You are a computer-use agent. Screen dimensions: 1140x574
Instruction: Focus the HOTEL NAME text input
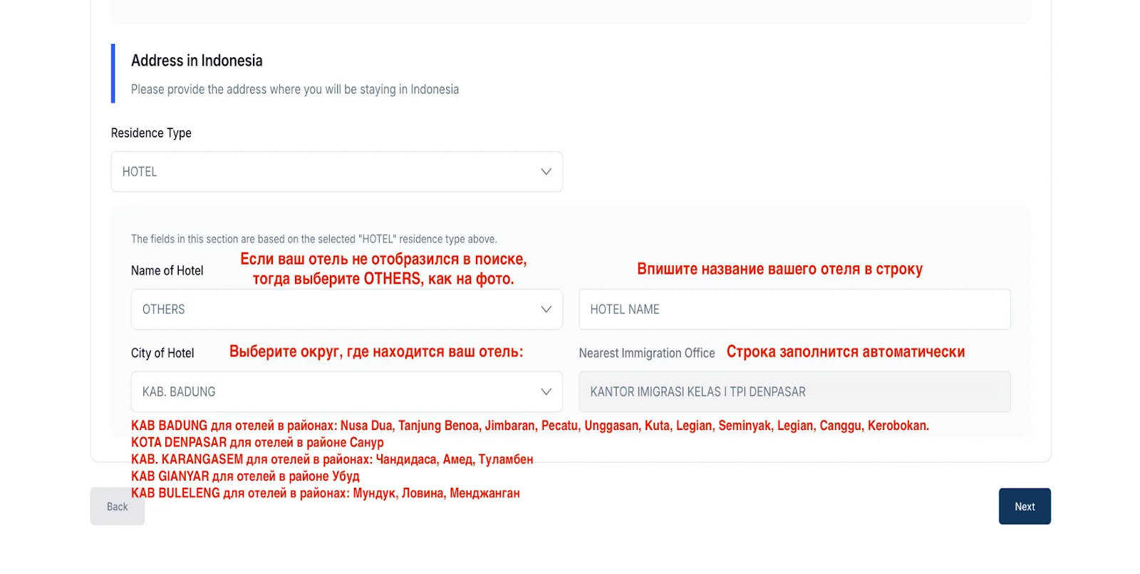click(x=794, y=309)
